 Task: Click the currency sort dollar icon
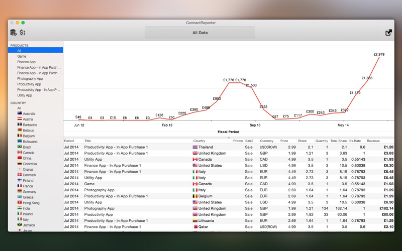(23, 33)
